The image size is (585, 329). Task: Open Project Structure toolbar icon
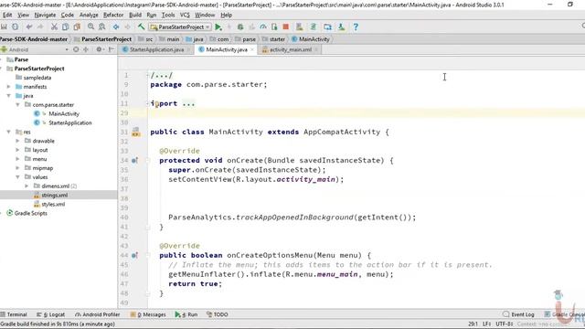(327, 27)
